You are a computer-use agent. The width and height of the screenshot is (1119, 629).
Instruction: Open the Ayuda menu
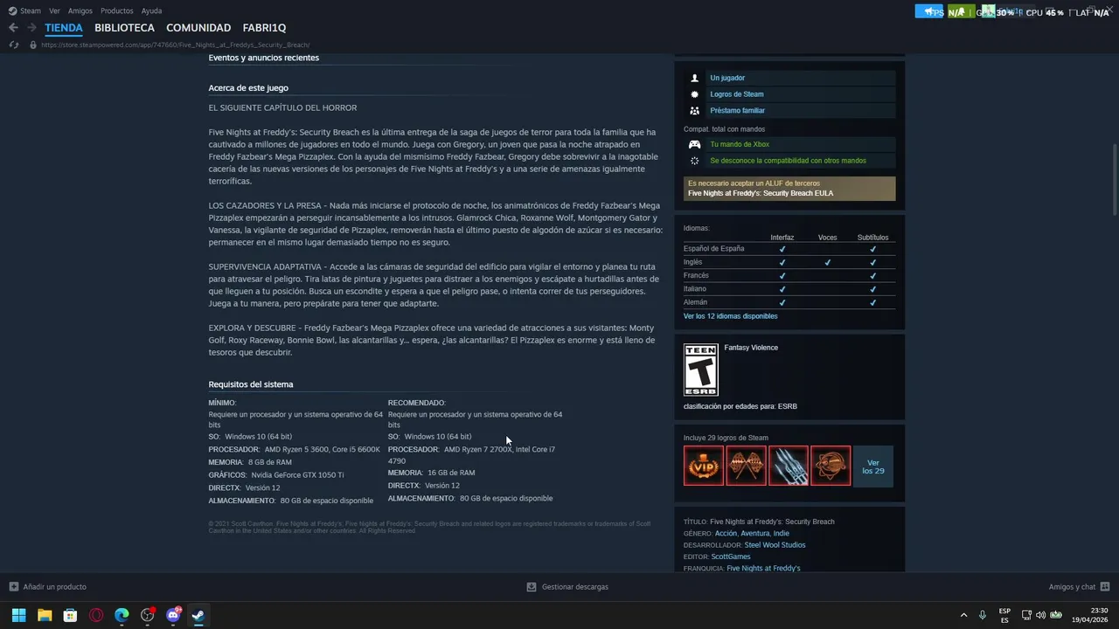pyautogui.click(x=151, y=11)
